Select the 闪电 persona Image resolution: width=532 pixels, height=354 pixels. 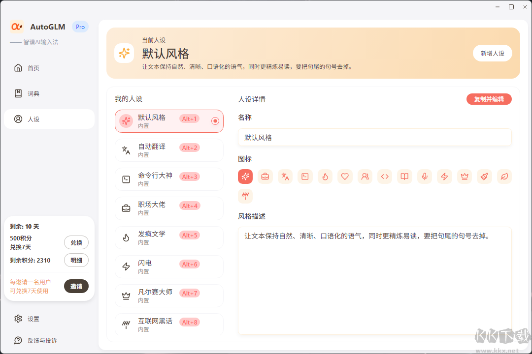(x=169, y=266)
